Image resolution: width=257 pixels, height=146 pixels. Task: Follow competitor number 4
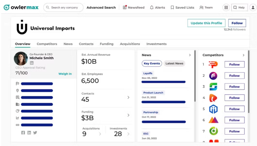coord(235,98)
